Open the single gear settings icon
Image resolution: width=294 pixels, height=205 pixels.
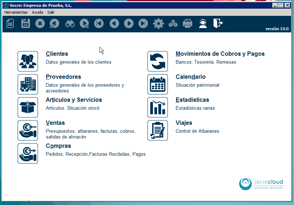158,24
